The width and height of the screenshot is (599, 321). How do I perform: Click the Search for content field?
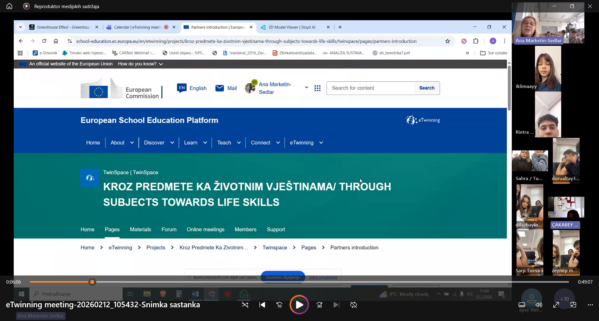[370, 88]
